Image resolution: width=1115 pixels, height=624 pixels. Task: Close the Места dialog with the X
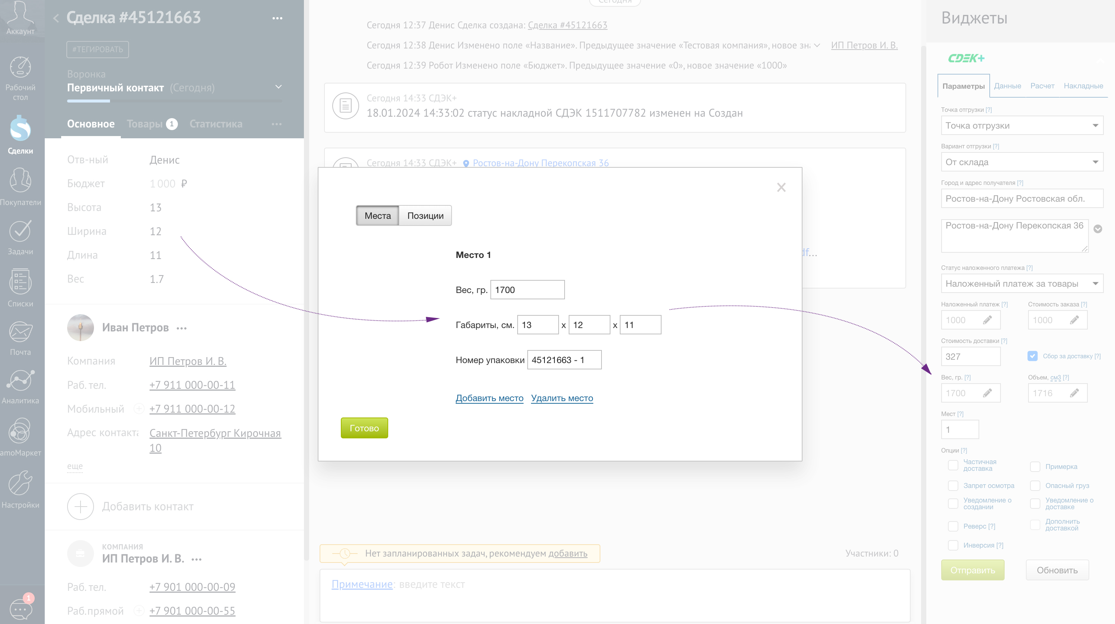tap(781, 187)
